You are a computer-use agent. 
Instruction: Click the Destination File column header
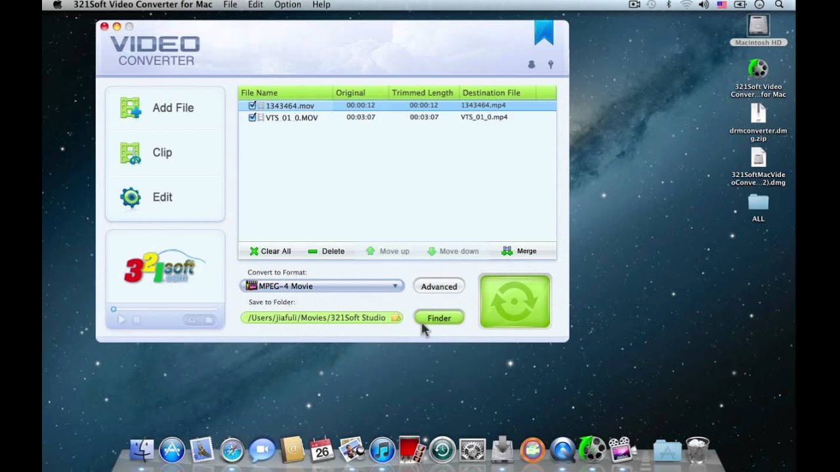click(497, 92)
